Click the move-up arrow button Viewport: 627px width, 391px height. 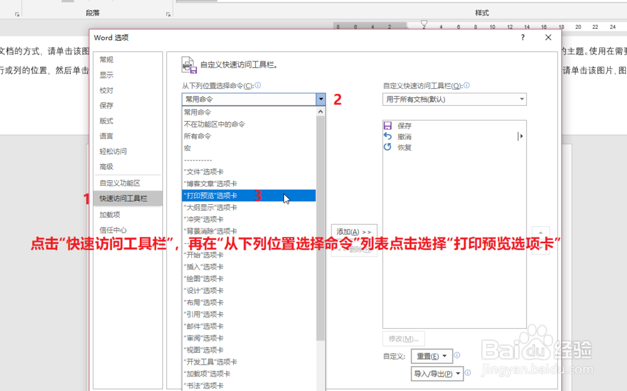click(x=540, y=232)
